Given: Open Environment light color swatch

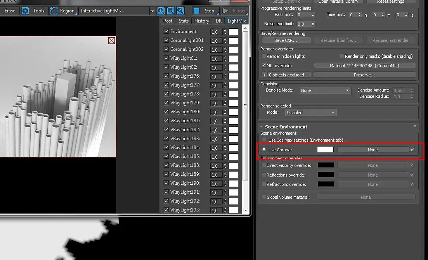Looking at the screenshot, I should (233, 32).
